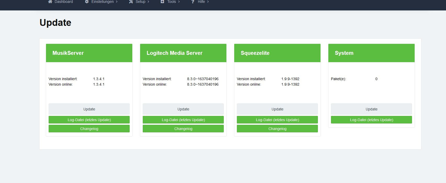The width and height of the screenshot is (446, 183).
Task: Expand the Hilfe menu chevron
Action: click(x=208, y=2)
